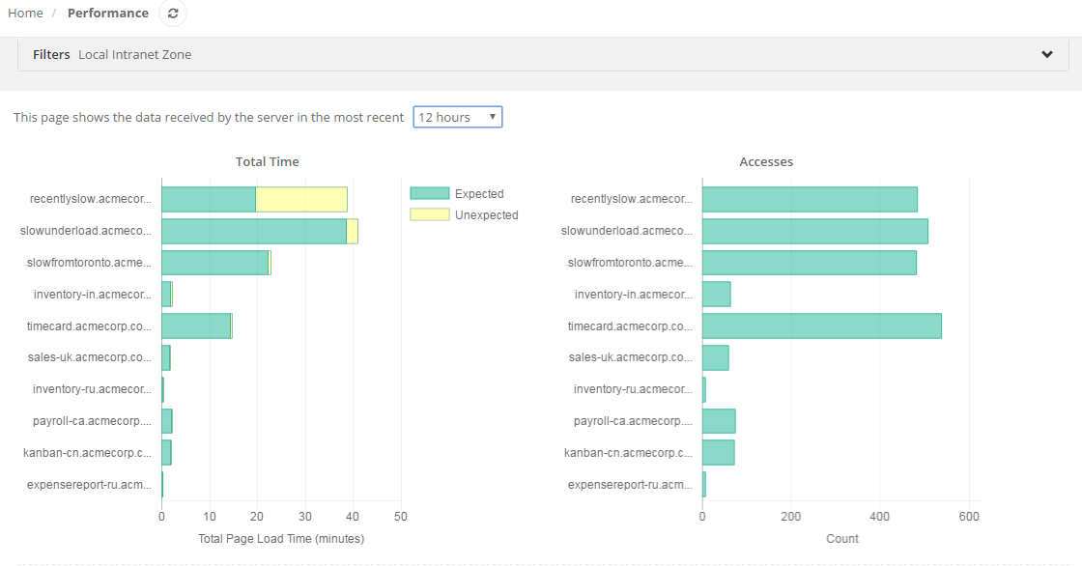The image size is (1082, 566).
Task: Click inventory-in bar in Accesses chart
Action: (716, 294)
